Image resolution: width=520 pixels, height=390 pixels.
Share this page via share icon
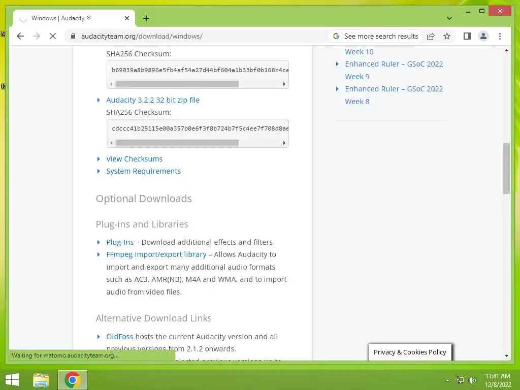coord(431,36)
